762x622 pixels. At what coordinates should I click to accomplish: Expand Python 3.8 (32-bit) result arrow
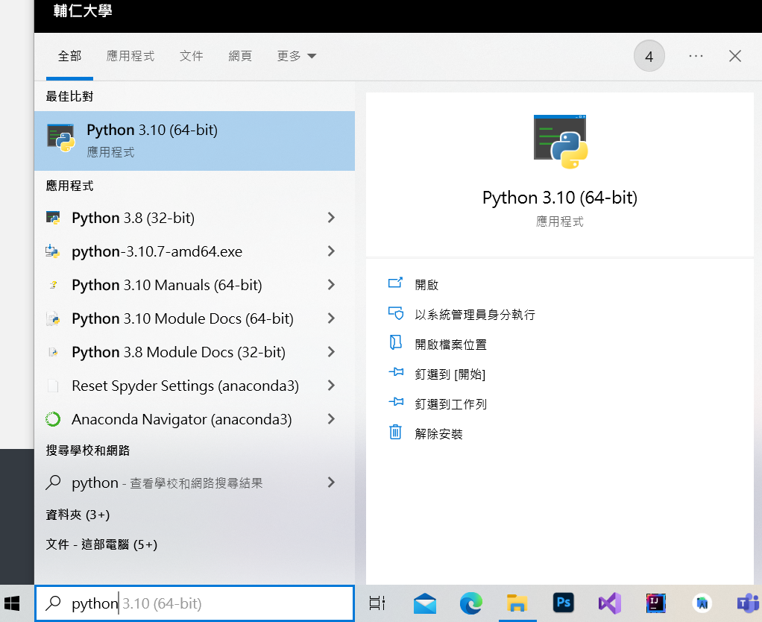[332, 218]
